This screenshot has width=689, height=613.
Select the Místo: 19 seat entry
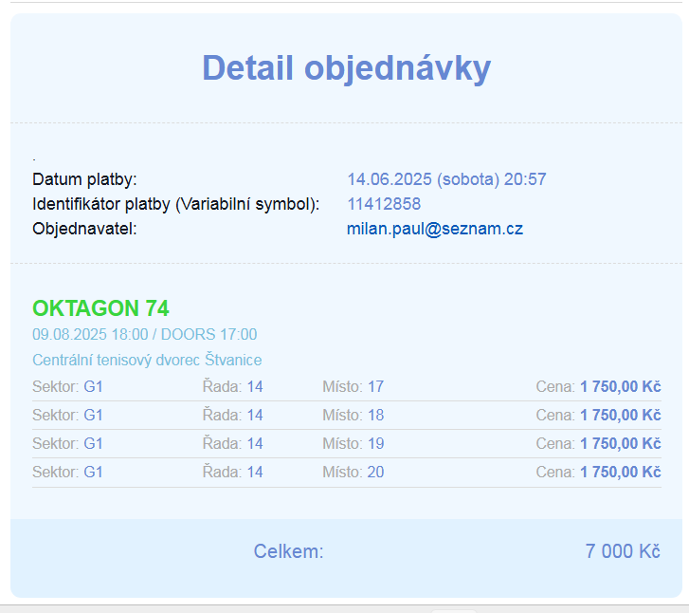(353, 443)
